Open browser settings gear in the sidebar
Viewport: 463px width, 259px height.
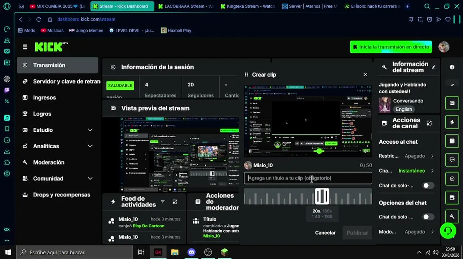[7, 173]
